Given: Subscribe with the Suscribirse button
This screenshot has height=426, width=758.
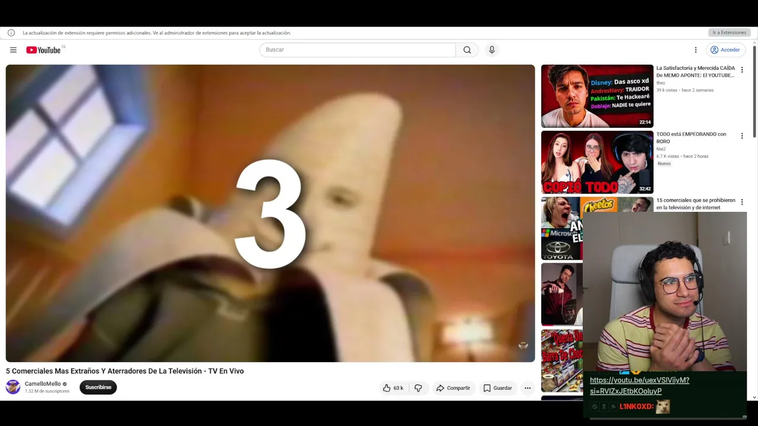Looking at the screenshot, I should (x=98, y=388).
